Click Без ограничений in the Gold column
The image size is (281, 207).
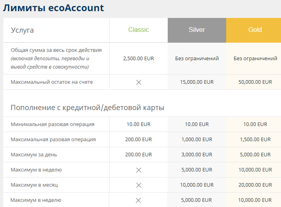click(255, 58)
